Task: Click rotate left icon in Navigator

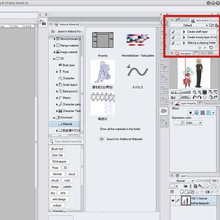Action: pyautogui.click(x=195, y=97)
